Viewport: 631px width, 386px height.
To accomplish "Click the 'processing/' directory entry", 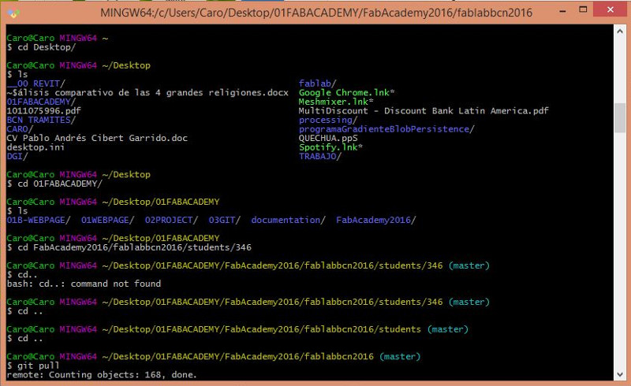I will tap(327, 120).
